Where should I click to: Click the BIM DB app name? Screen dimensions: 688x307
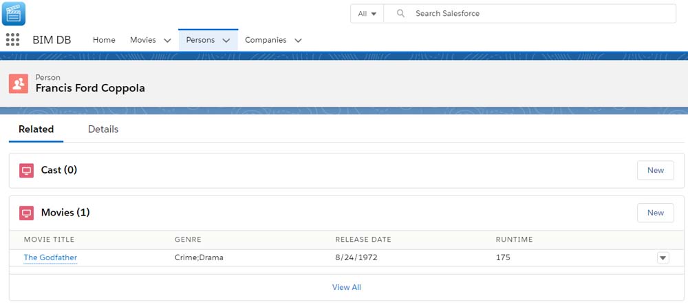[52, 40]
